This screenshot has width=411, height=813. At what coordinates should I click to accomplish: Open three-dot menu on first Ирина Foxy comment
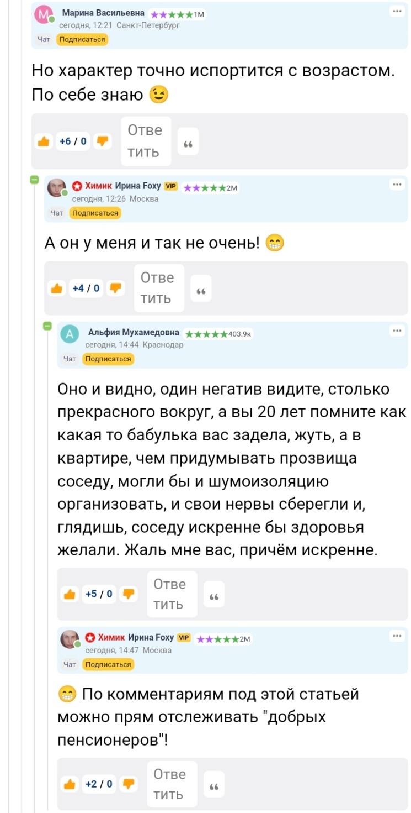(x=397, y=185)
